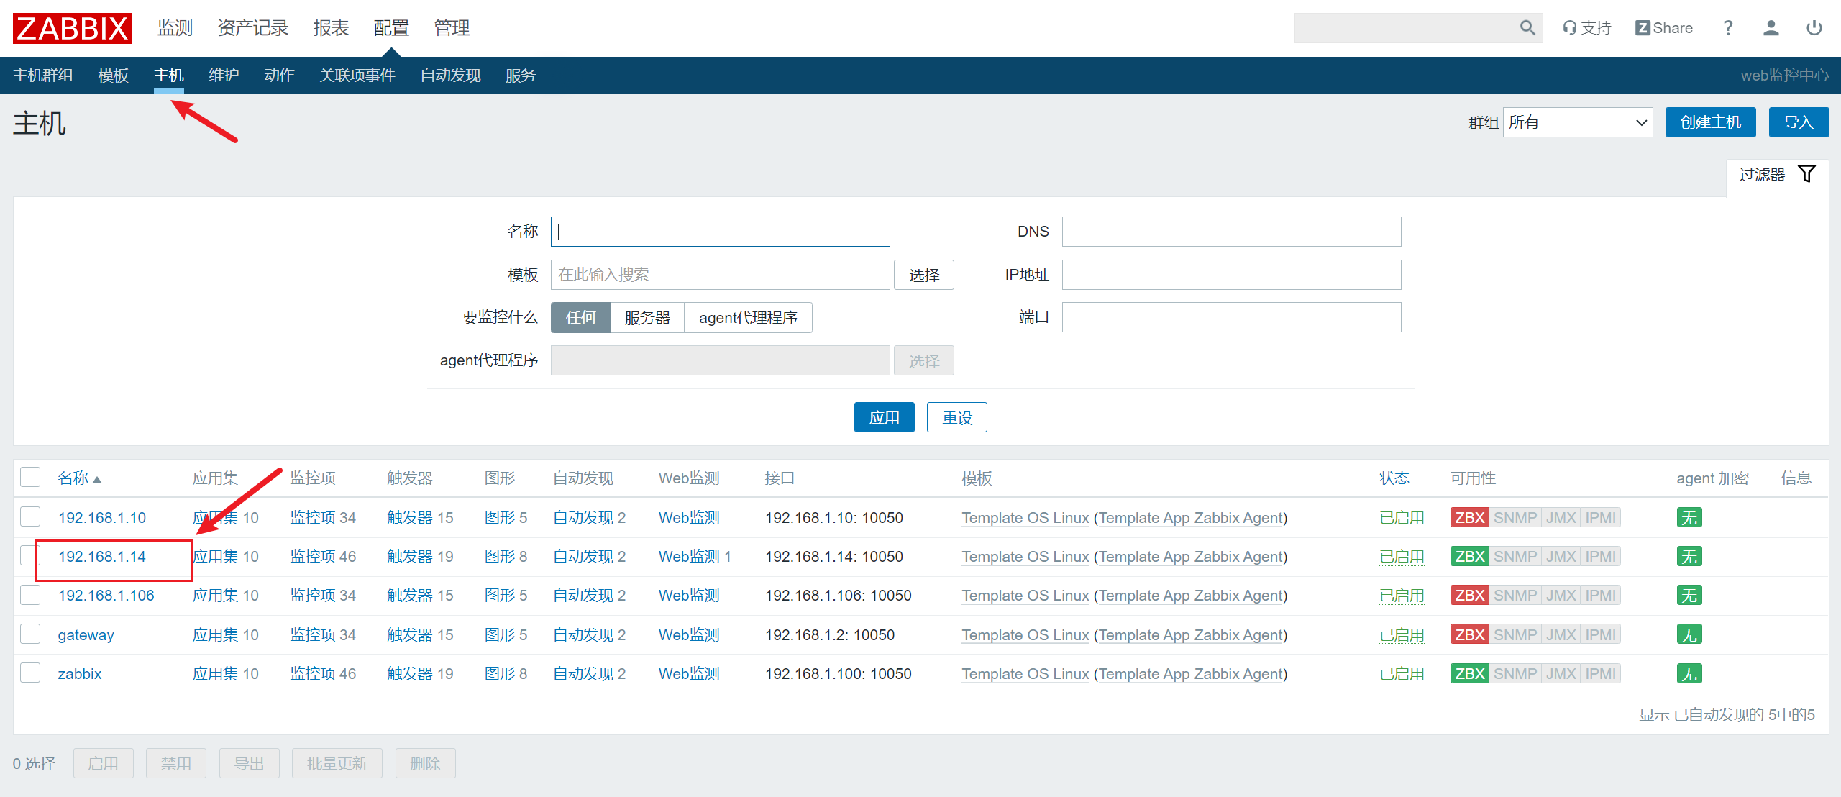Image resolution: width=1841 pixels, height=797 pixels.
Task: Go to 主机群组 submenu
Action: pos(43,76)
